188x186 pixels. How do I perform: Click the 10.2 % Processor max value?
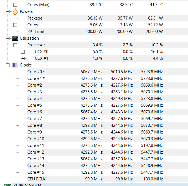coord(157,45)
